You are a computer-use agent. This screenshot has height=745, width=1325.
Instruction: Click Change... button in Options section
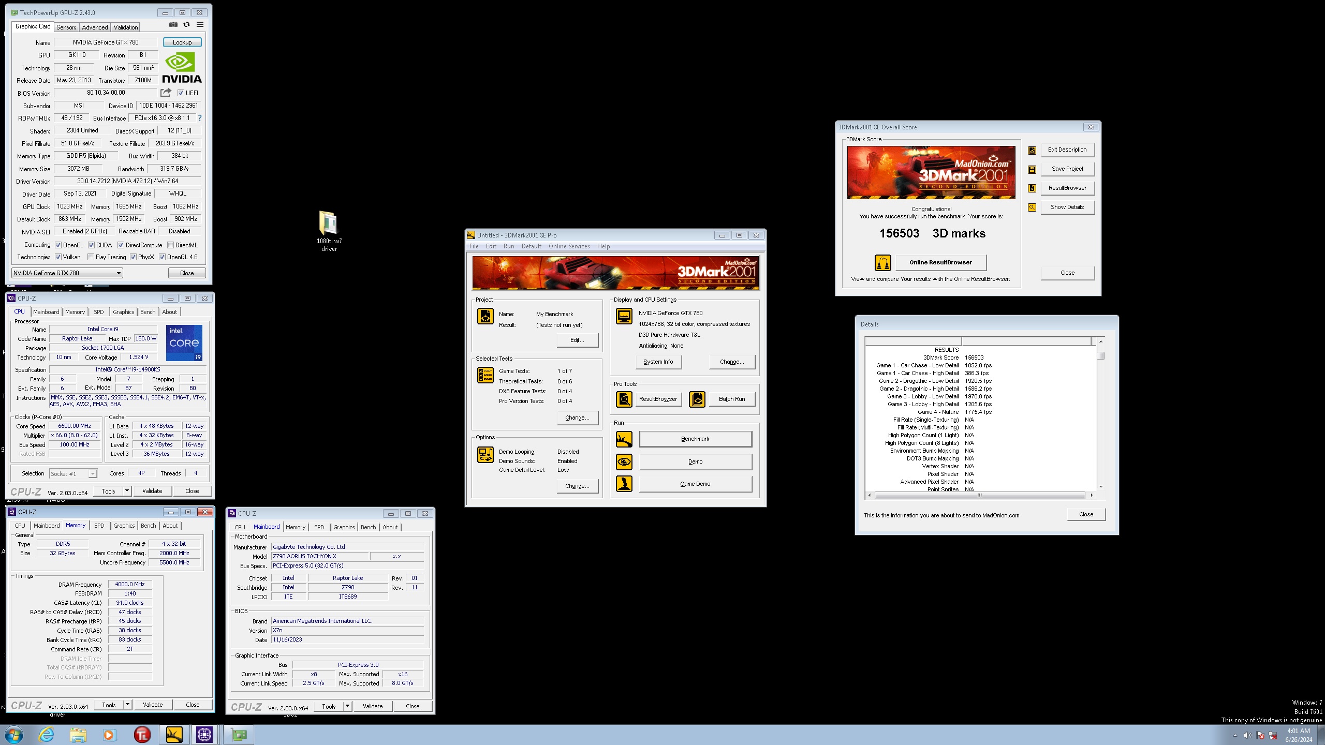pos(577,486)
